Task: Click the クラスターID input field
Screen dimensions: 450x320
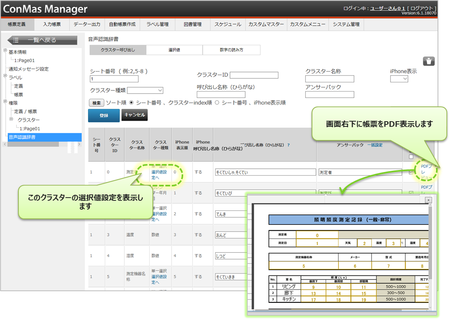Action: pyautogui.click(x=254, y=75)
